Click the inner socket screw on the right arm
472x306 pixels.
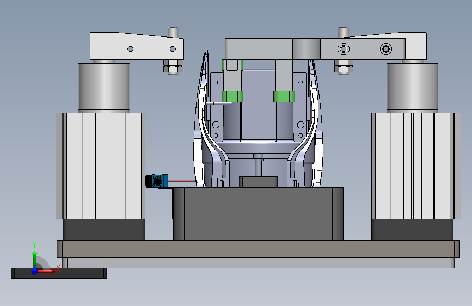pyautogui.click(x=344, y=49)
